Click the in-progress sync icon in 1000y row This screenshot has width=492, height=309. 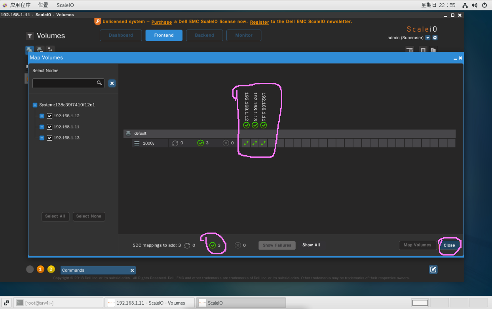[x=175, y=143]
